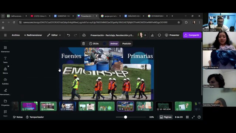Open the Proyectos folder panel
Screen dimensions: 236x133
(x=5, y=103)
